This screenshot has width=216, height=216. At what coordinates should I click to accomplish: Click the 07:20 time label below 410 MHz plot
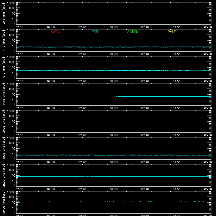click(82, 54)
